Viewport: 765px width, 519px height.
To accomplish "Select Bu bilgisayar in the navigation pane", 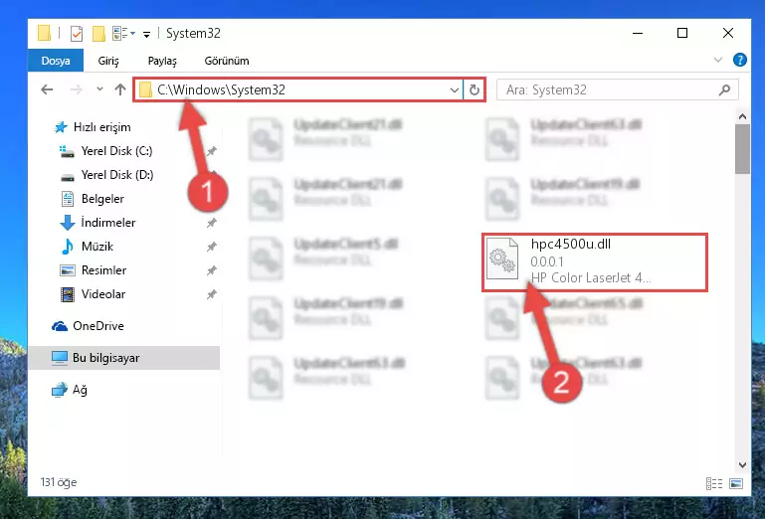I will pyautogui.click(x=124, y=358).
